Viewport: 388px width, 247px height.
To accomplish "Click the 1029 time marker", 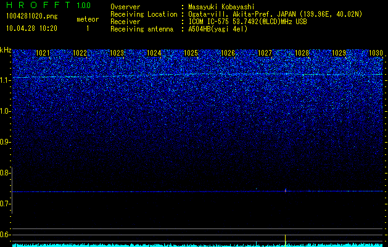I will [x=339, y=53].
